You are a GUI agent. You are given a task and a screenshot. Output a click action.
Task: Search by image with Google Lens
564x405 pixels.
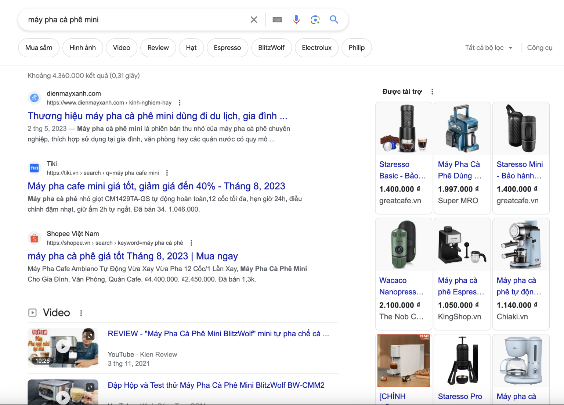tap(315, 19)
